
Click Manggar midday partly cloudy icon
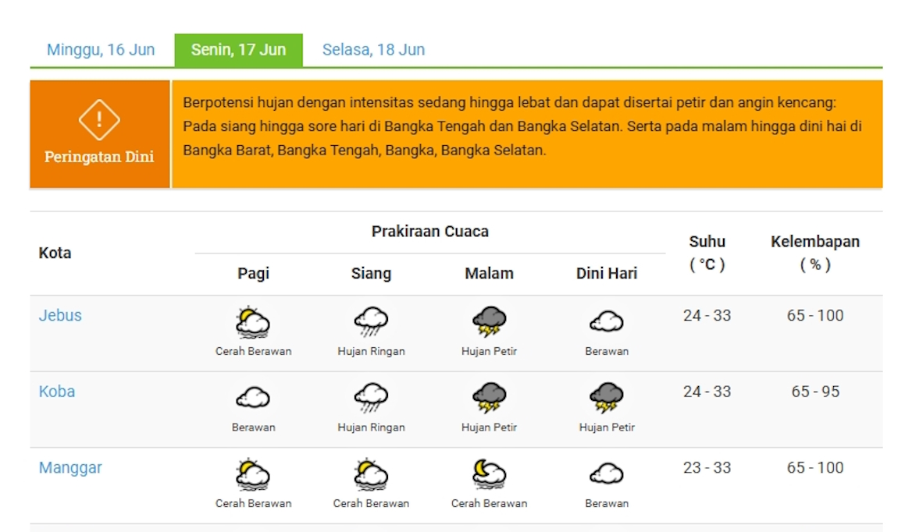[x=371, y=474]
